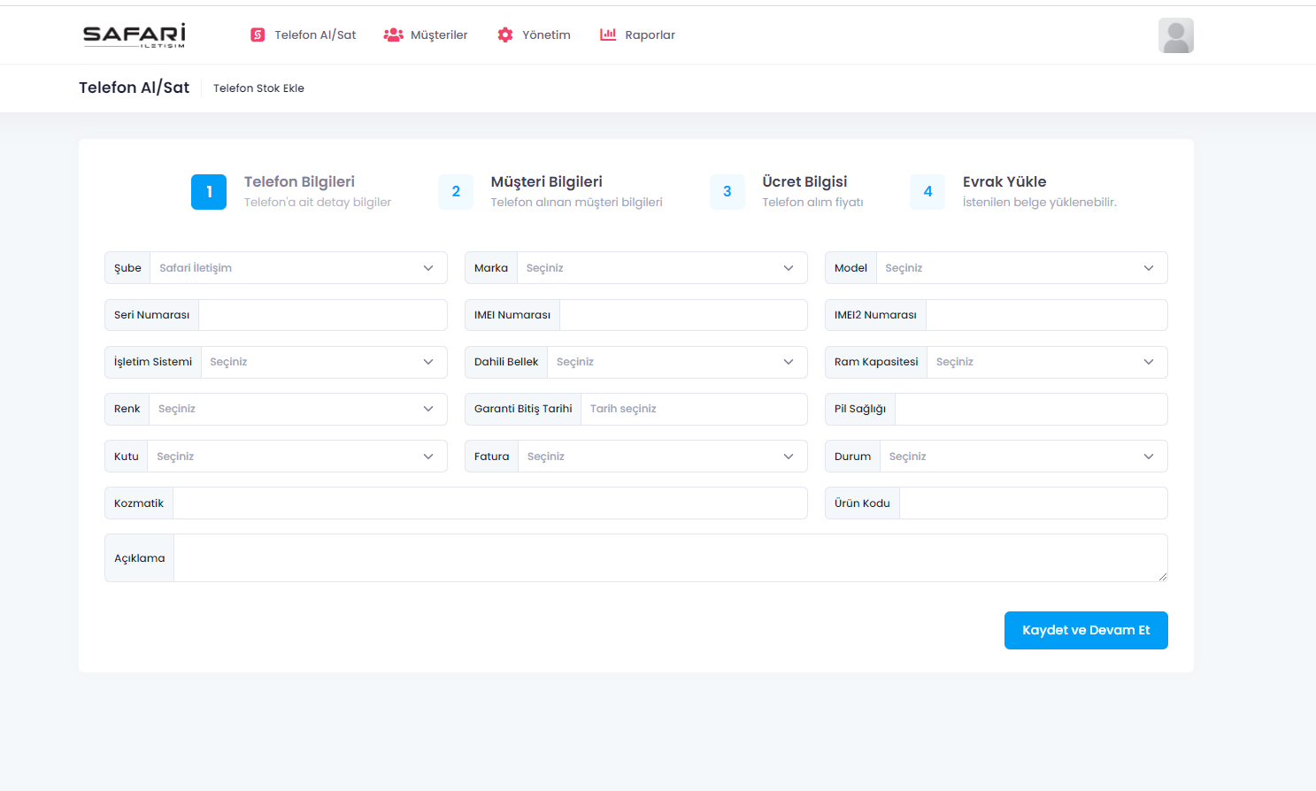
Task: Focus the Seri Numarası input field
Action: 323,315
